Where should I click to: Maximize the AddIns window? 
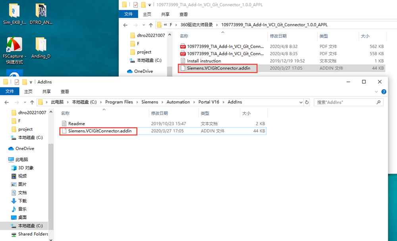click(x=364, y=82)
